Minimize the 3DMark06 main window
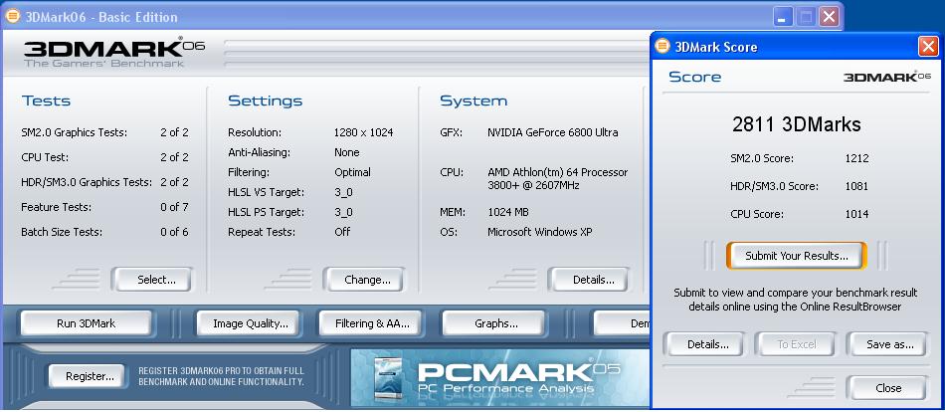The height and width of the screenshot is (412, 945). [783, 16]
